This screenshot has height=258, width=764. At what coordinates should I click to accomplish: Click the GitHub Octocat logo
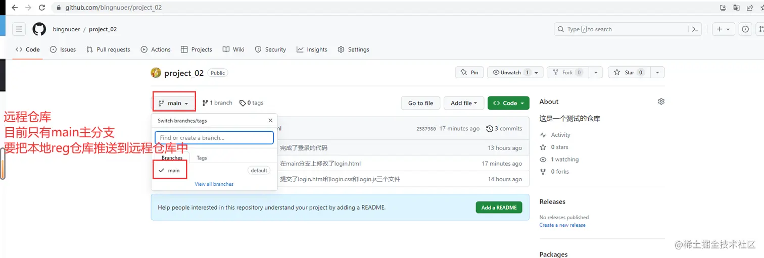[39, 29]
